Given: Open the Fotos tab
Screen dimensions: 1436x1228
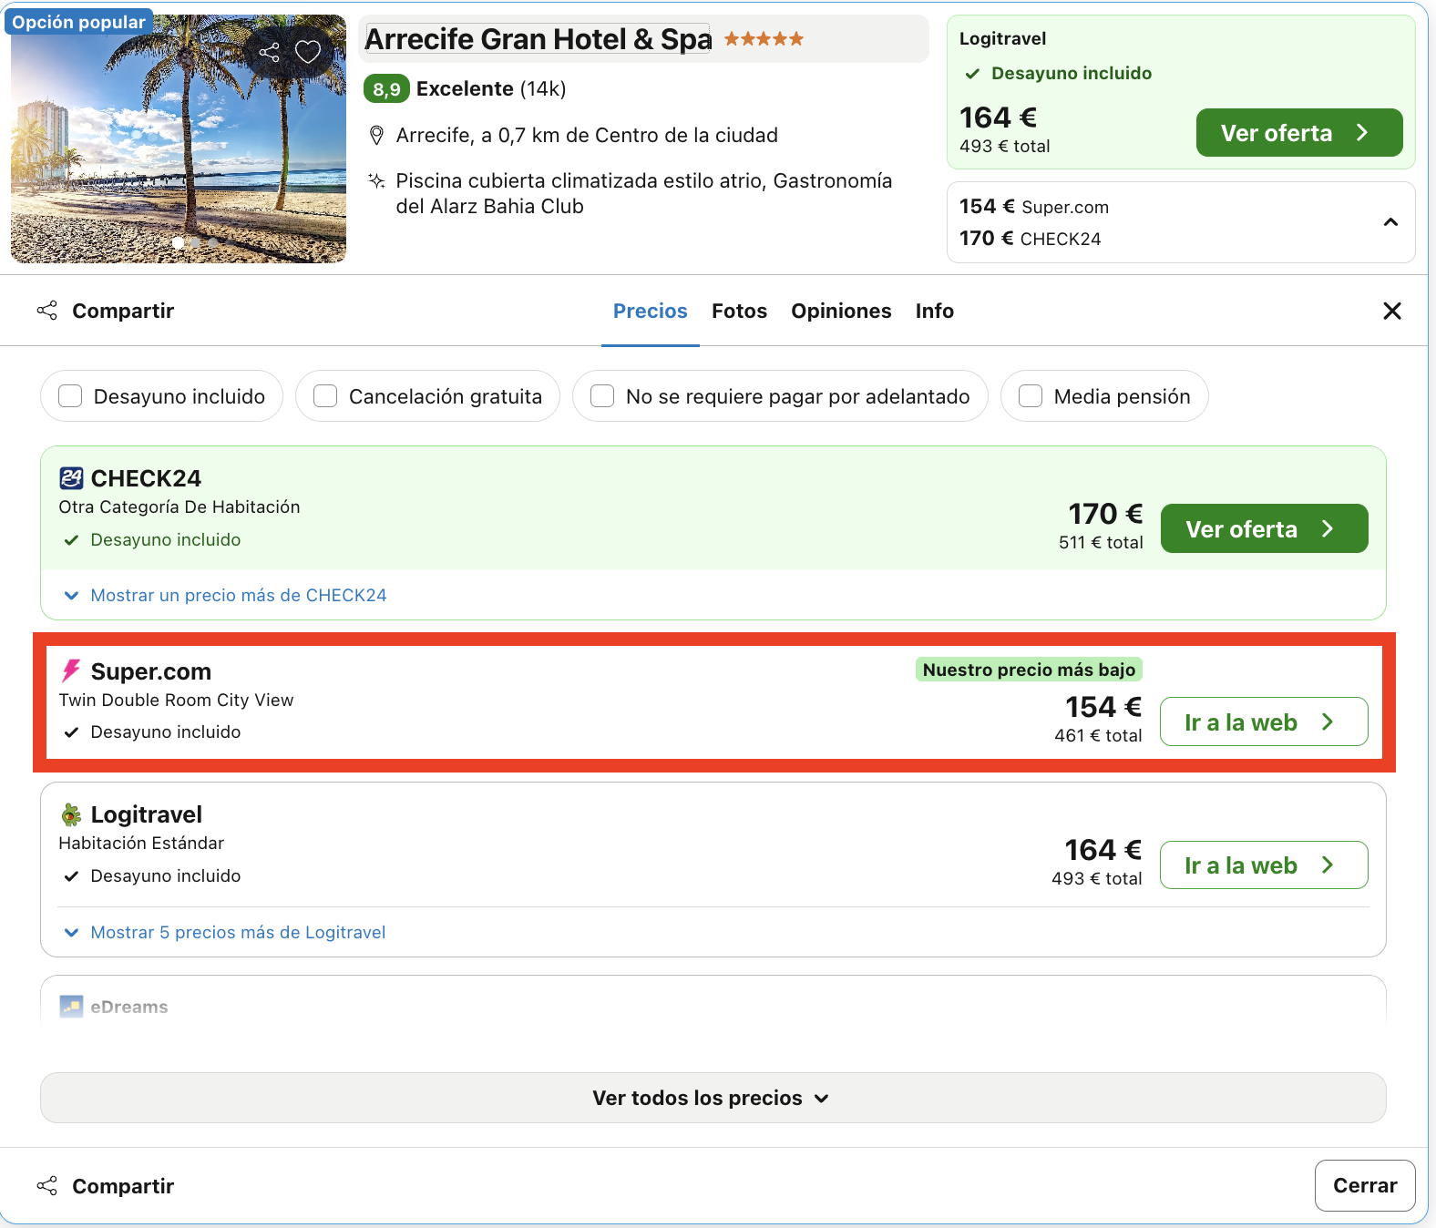Looking at the screenshot, I should tap(740, 311).
